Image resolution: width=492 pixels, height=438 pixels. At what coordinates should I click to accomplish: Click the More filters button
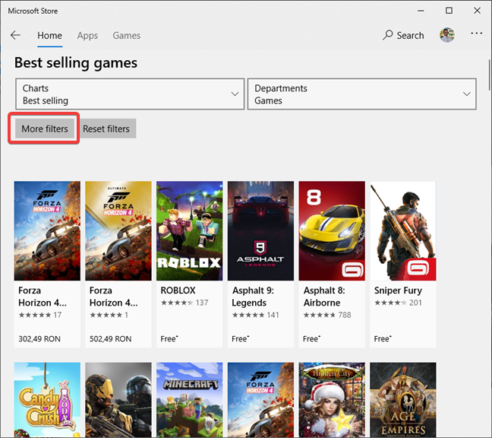(45, 129)
